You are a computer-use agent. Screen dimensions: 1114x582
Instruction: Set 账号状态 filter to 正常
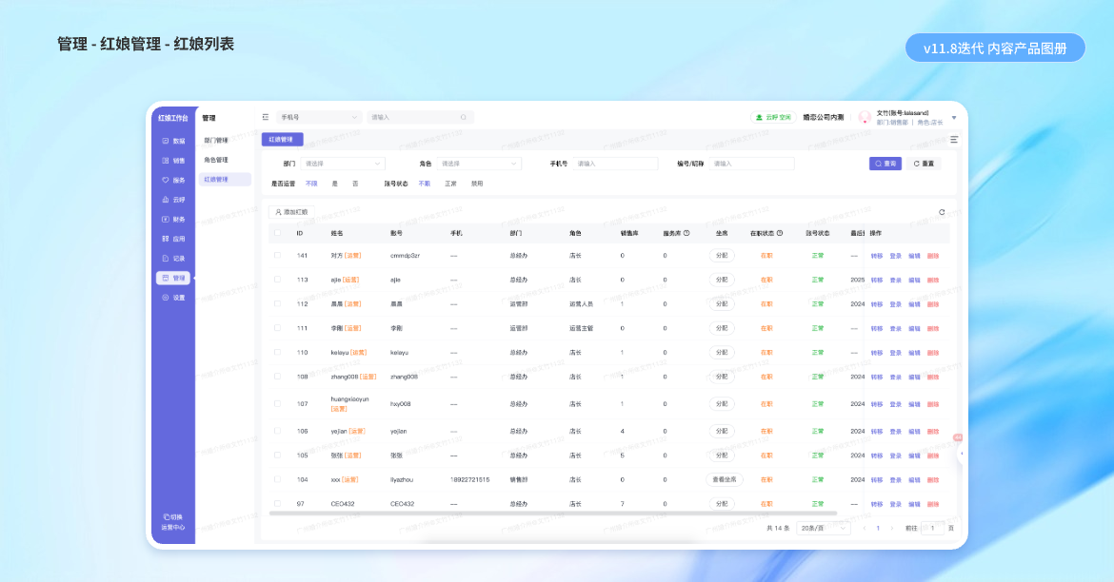(x=450, y=184)
